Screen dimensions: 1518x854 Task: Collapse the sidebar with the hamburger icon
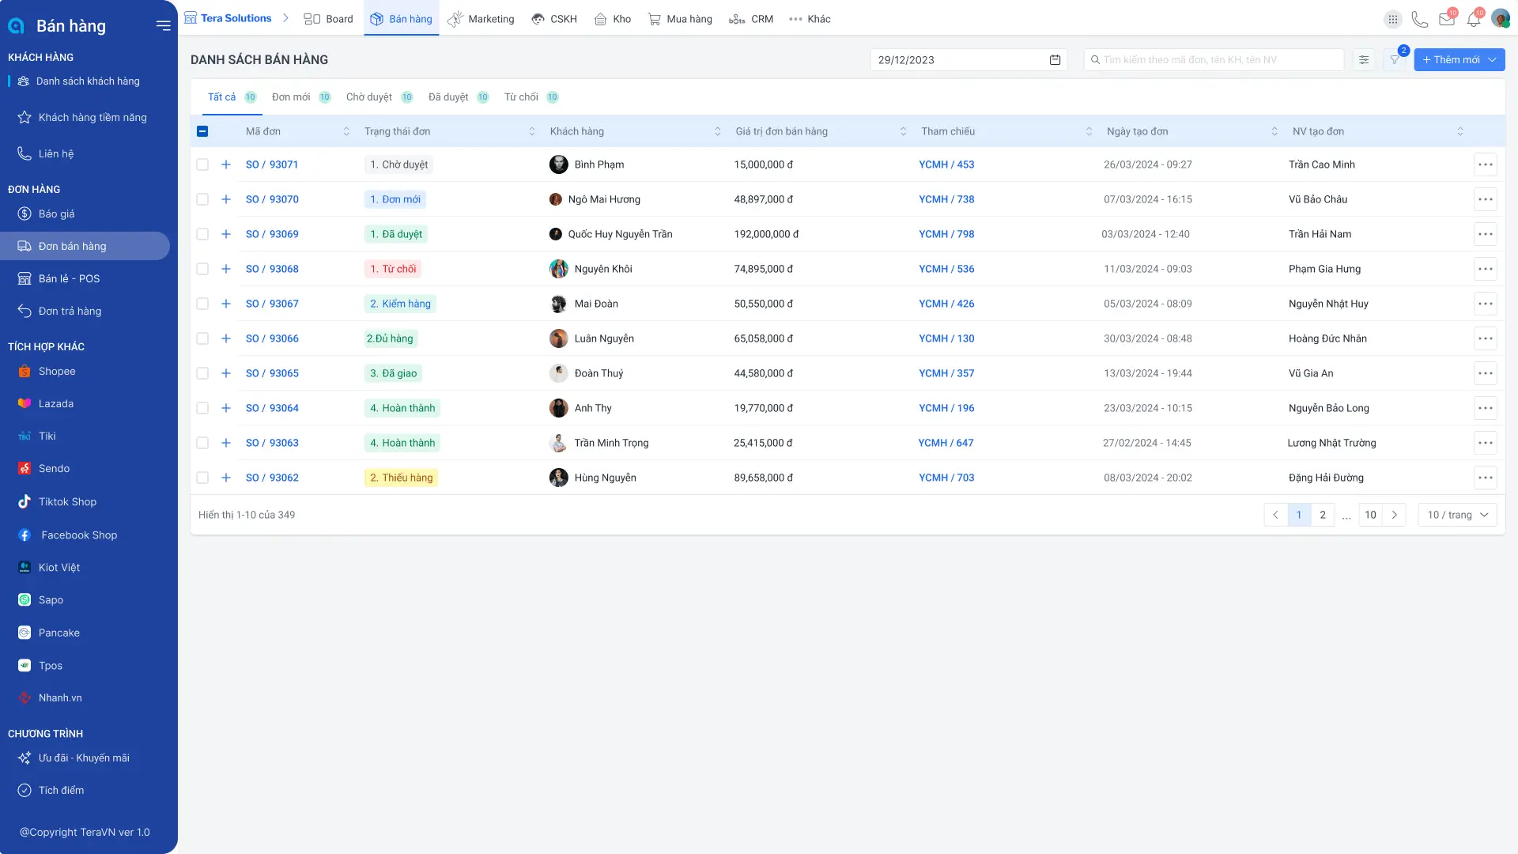point(163,25)
